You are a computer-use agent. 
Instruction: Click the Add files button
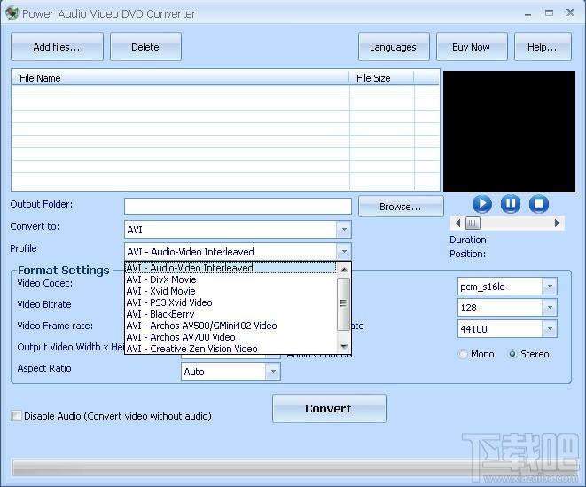pos(57,47)
